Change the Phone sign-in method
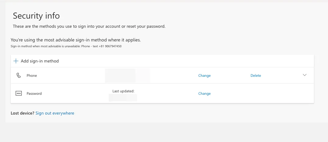 click(204, 76)
